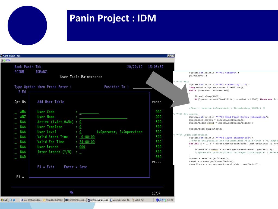Click the option field beside the AMA row
Screen dimensions: 278x209
click(15, 112)
